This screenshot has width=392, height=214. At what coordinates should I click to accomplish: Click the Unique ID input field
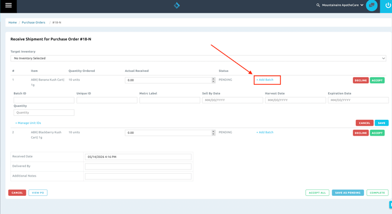(106, 100)
